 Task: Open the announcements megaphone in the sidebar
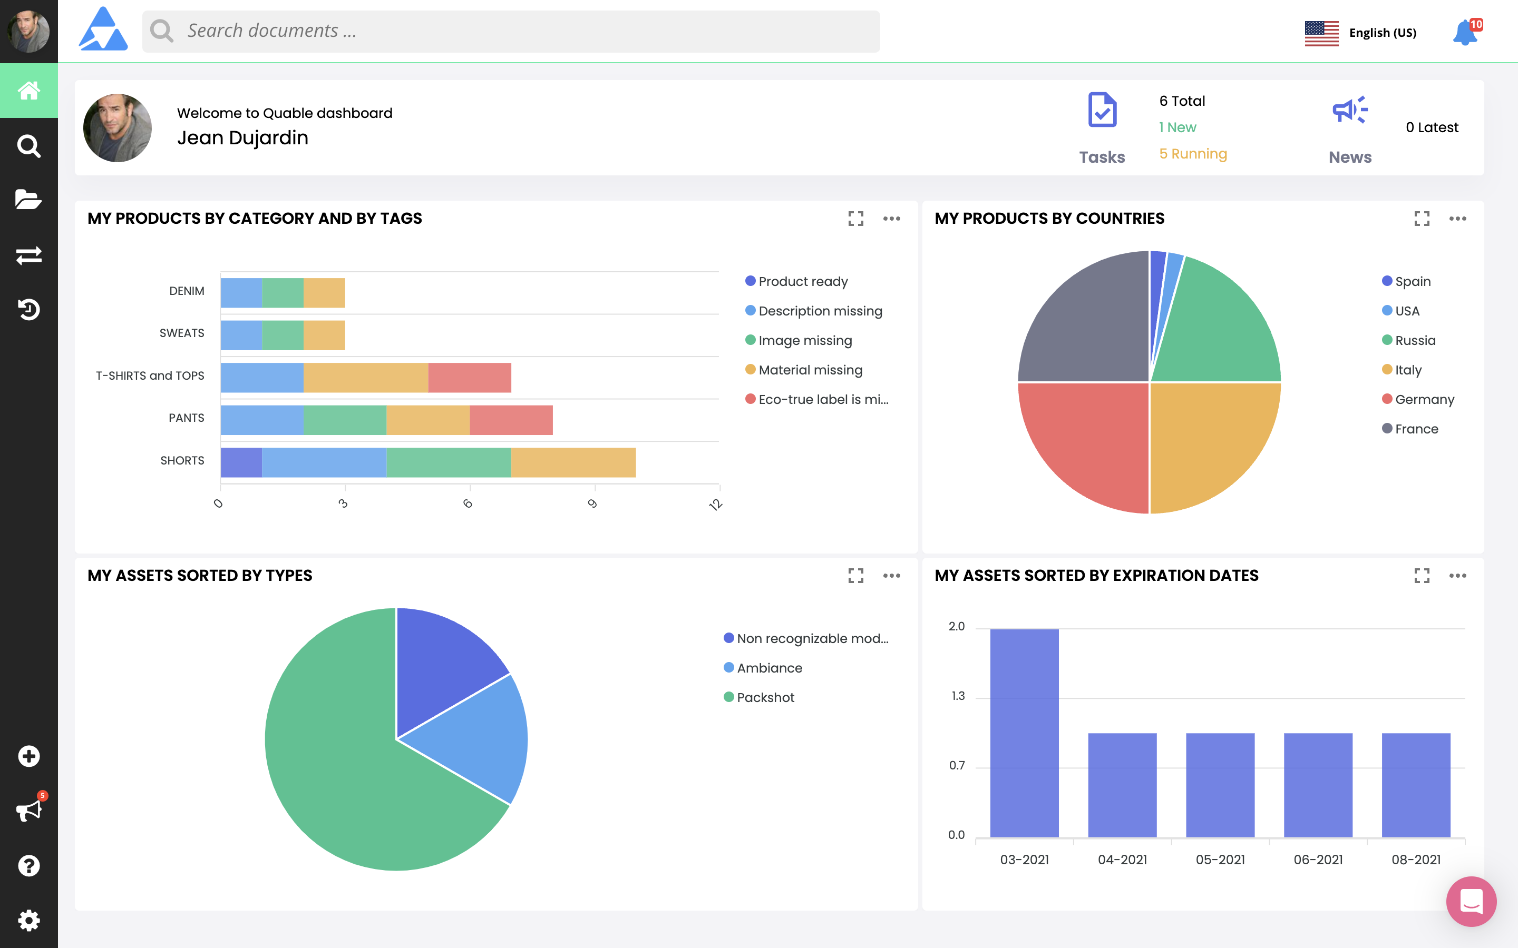29,811
